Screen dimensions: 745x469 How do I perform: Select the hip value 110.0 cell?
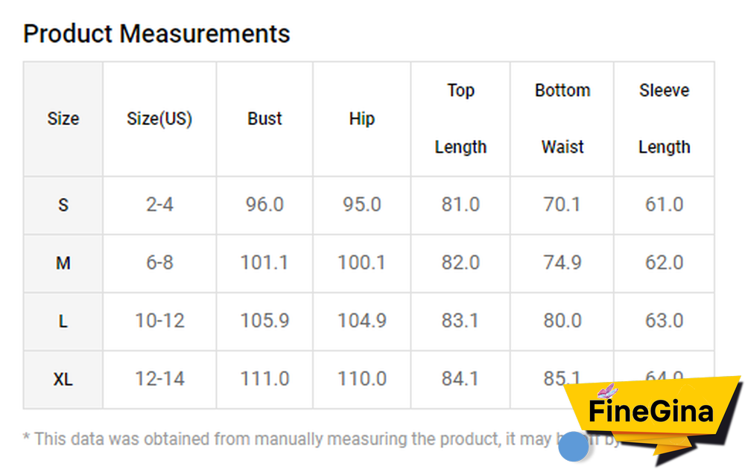pos(362,379)
